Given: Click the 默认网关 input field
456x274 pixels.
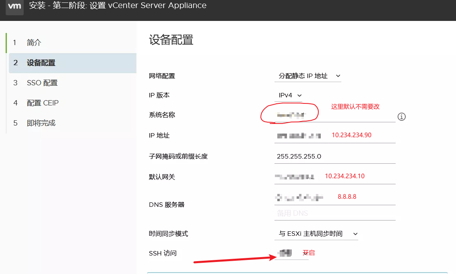Looking at the screenshot, I should click(x=334, y=177).
